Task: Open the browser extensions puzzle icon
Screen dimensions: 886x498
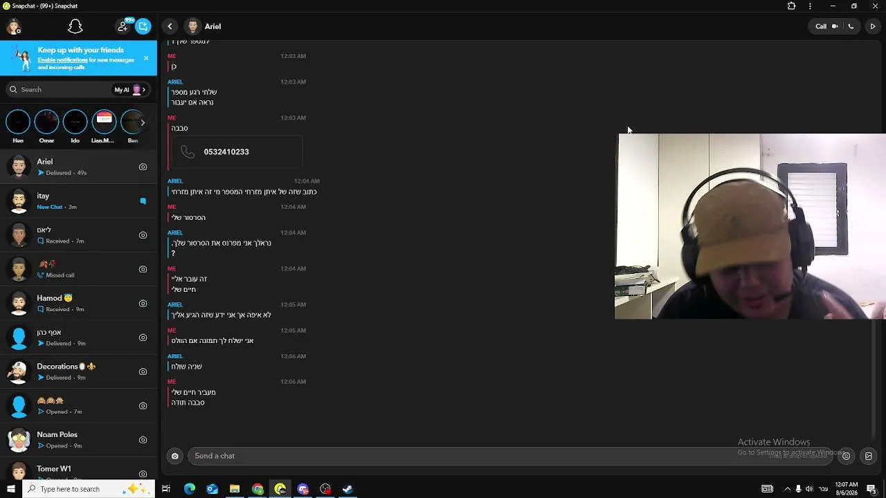Action: (792, 6)
